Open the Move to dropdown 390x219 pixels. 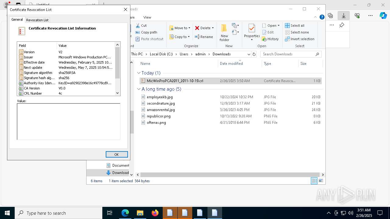click(180, 28)
